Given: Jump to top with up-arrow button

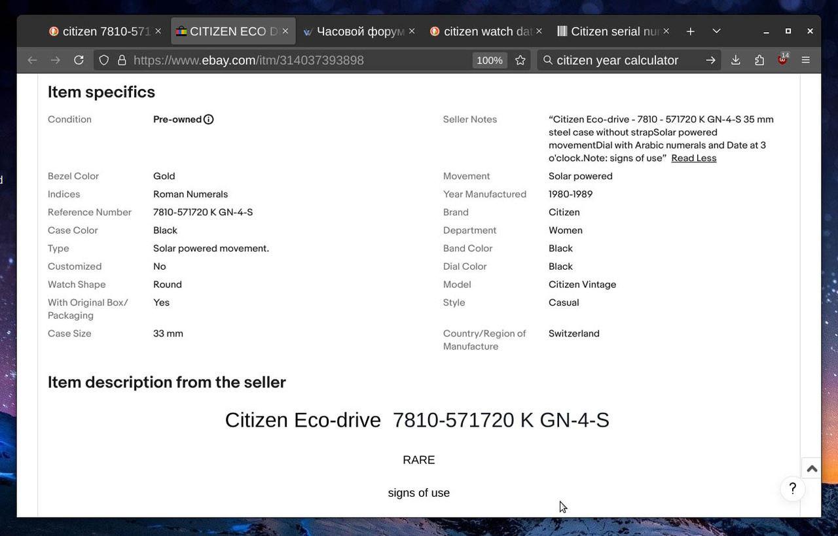Looking at the screenshot, I should (812, 469).
